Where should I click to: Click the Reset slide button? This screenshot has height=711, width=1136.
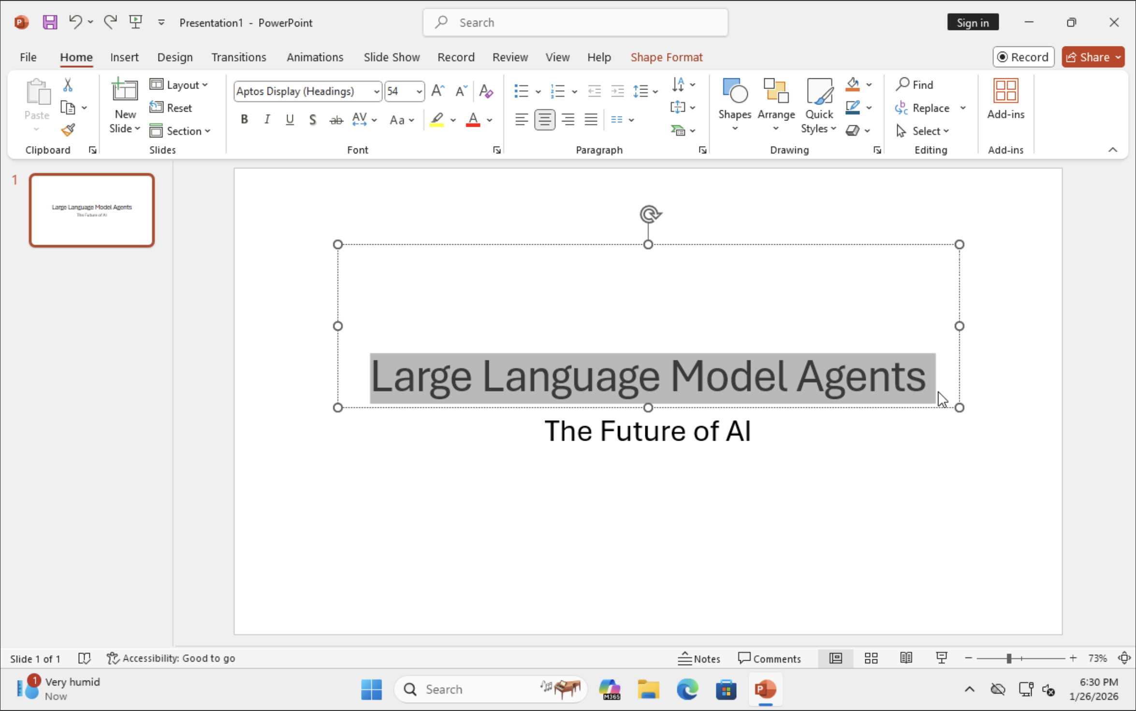pos(171,107)
